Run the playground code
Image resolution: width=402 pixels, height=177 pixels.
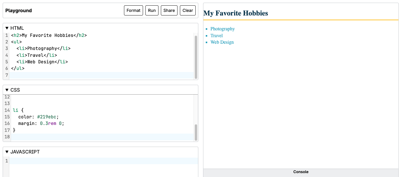click(152, 10)
